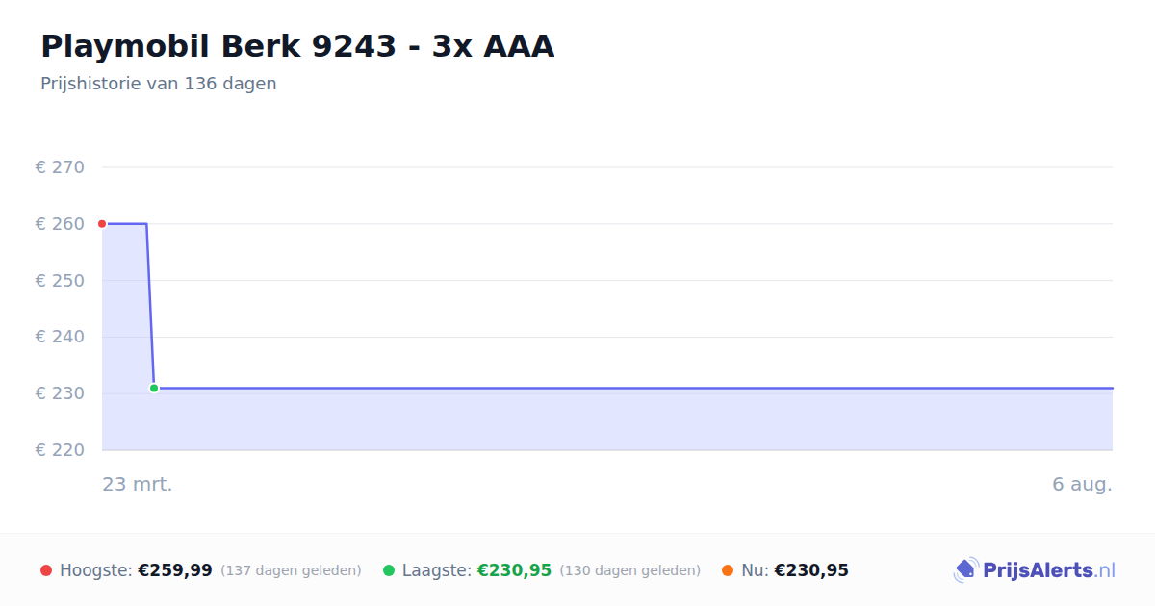The image size is (1155, 606).
Task: Click the PrijsAlerts tag logo icon
Action: pos(965,570)
